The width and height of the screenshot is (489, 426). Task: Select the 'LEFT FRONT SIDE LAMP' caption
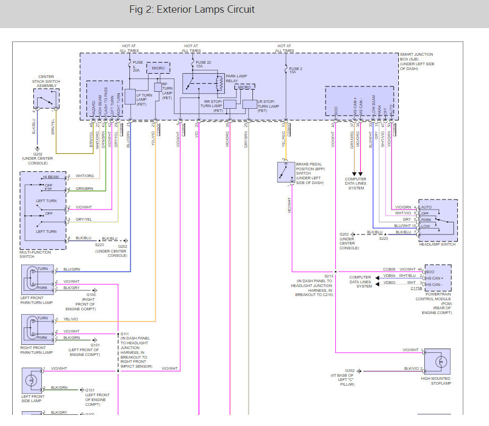[x=33, y=398]
